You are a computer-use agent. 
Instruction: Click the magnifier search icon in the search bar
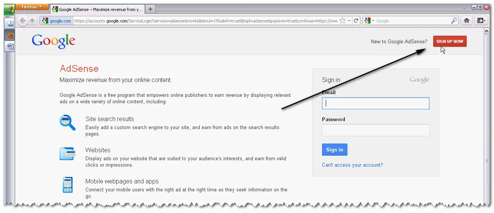(x=454, y=21)
